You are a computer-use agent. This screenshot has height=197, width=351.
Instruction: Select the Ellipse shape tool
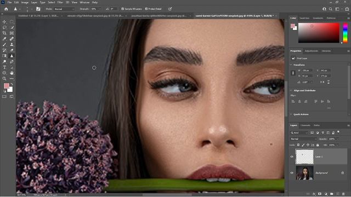[4, 73]
